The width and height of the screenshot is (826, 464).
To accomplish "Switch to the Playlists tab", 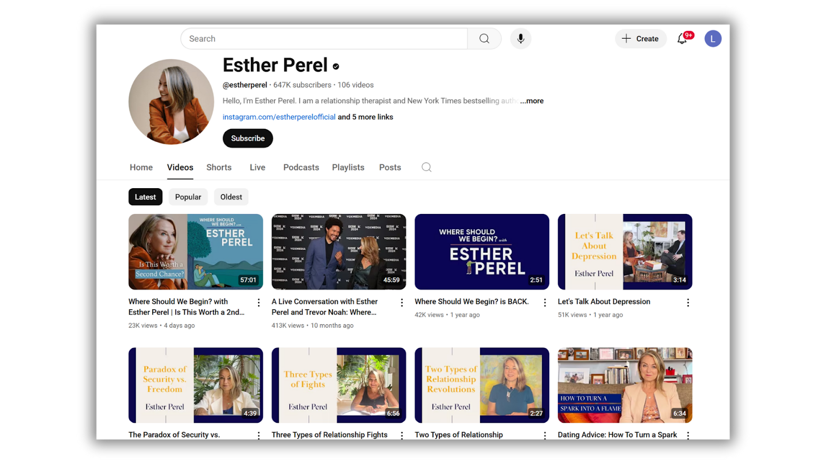I will 348,168.
